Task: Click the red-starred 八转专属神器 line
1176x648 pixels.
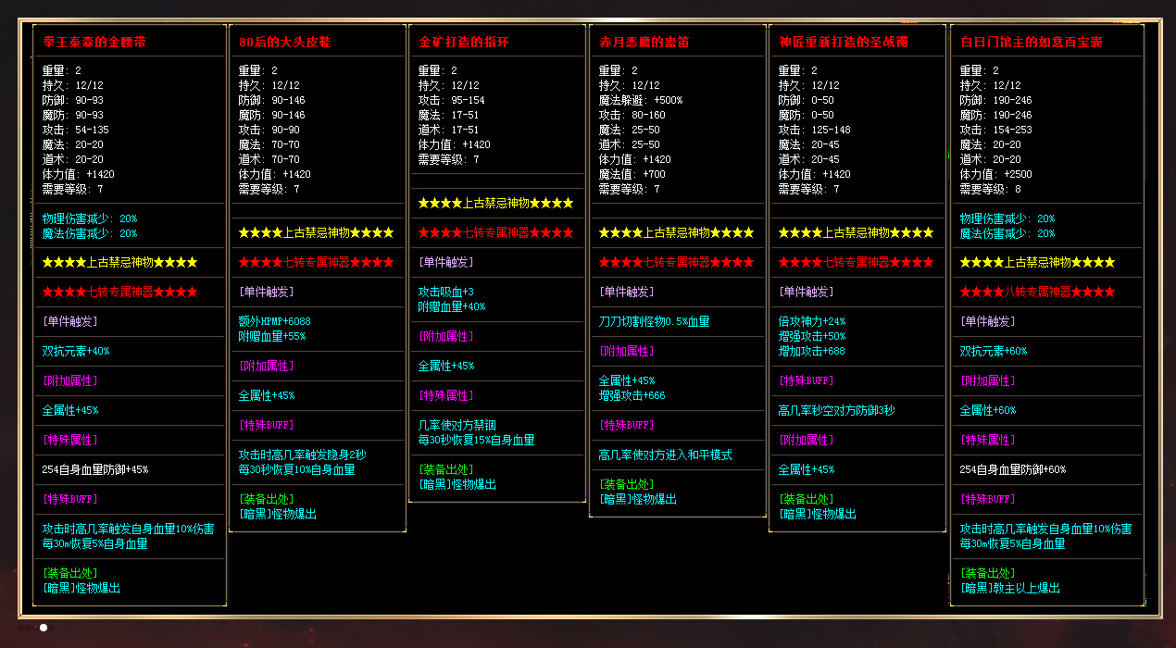Action: tap(1037, 292)
